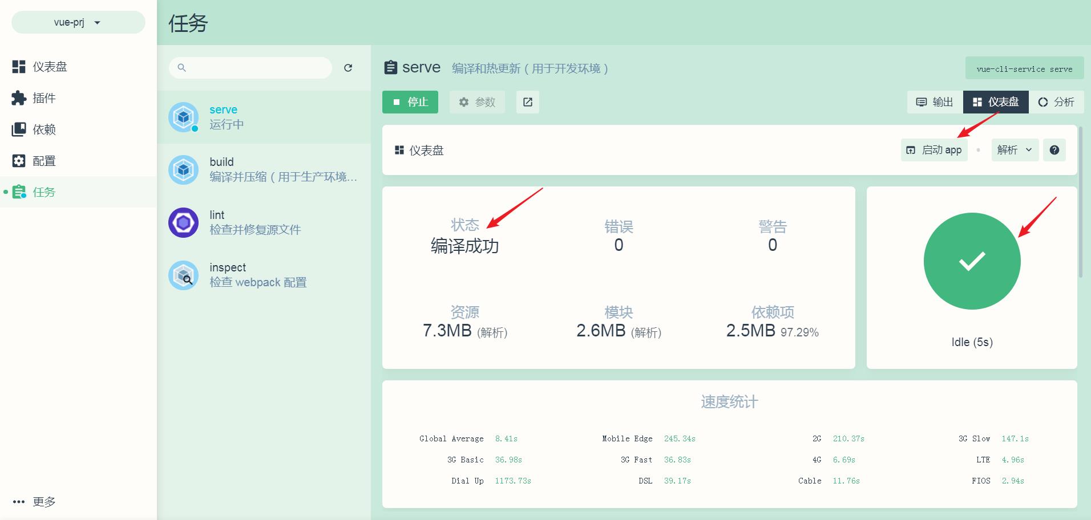
Task: Click vue-cli-service serve command label
Action: pyautogui.click(x=1024, y=68)
